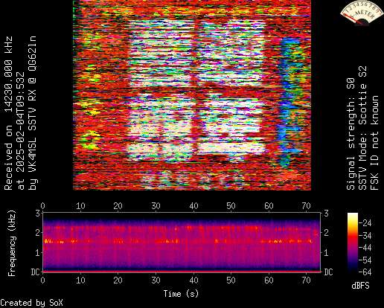
Task: Click the -64 value on dBFS scale
Action: click(365, 272)
